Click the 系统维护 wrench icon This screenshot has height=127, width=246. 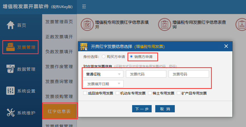point(10,113)
